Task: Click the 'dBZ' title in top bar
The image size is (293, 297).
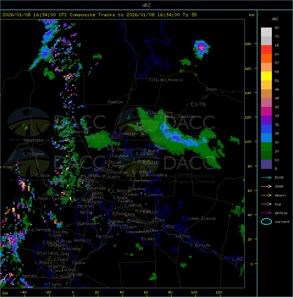Action: (x=146, y=5)
